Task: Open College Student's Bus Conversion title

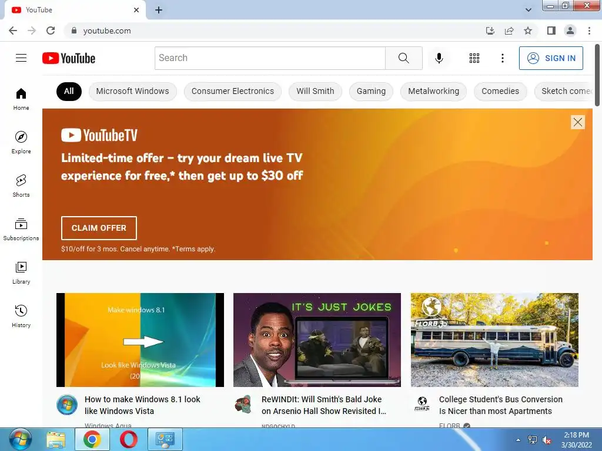Action: (501, 405)
